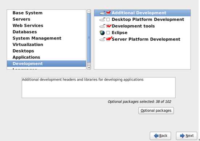Select the highlighted Development category
Screen dimensions: 200x141
click(46, 64)
